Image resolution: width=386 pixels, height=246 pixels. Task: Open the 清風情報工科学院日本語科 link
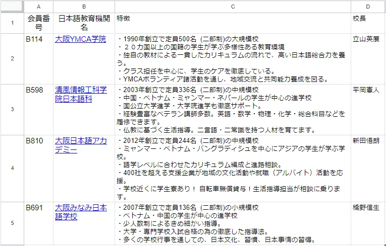tap(81, 94)
